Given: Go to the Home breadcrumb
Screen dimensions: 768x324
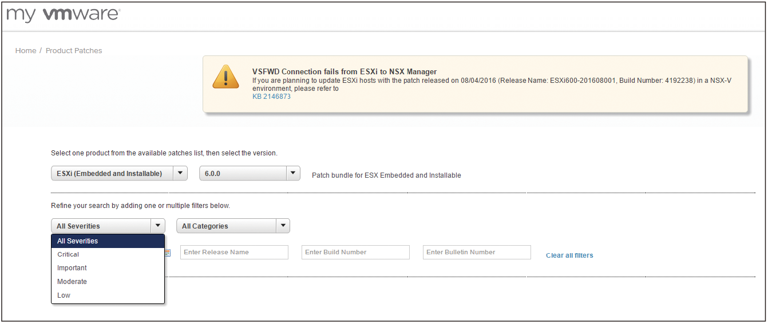Looking at the screenshot, I should [26, 50].
